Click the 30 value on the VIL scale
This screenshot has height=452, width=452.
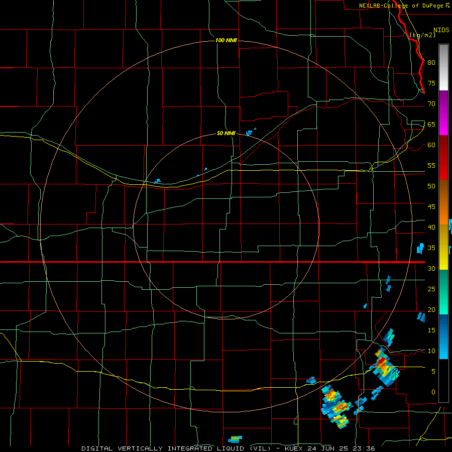(431, 269)
